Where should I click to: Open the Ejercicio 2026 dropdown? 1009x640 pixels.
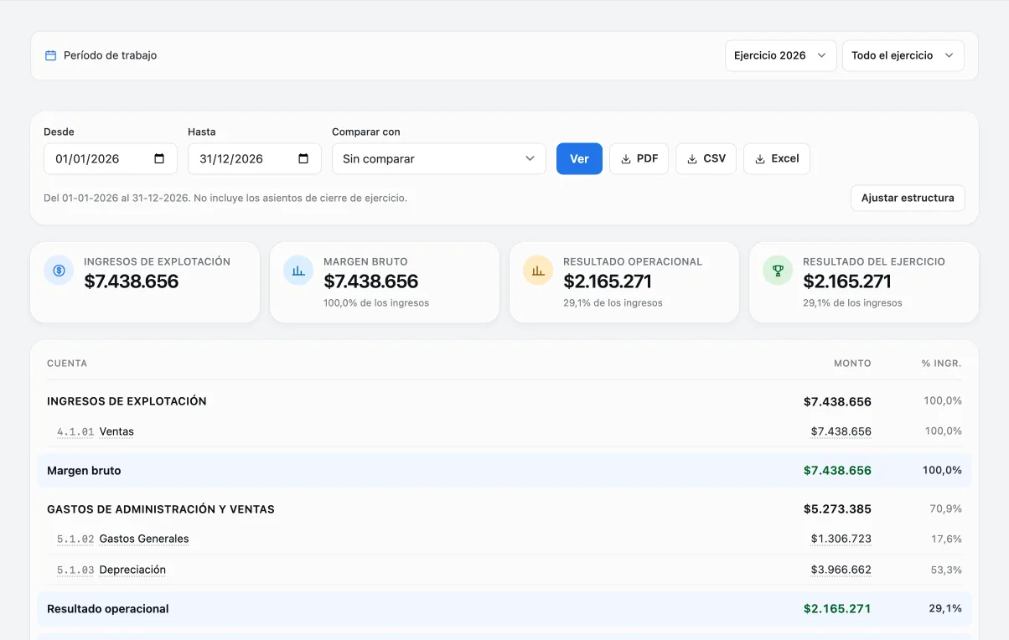click(780, 55)
